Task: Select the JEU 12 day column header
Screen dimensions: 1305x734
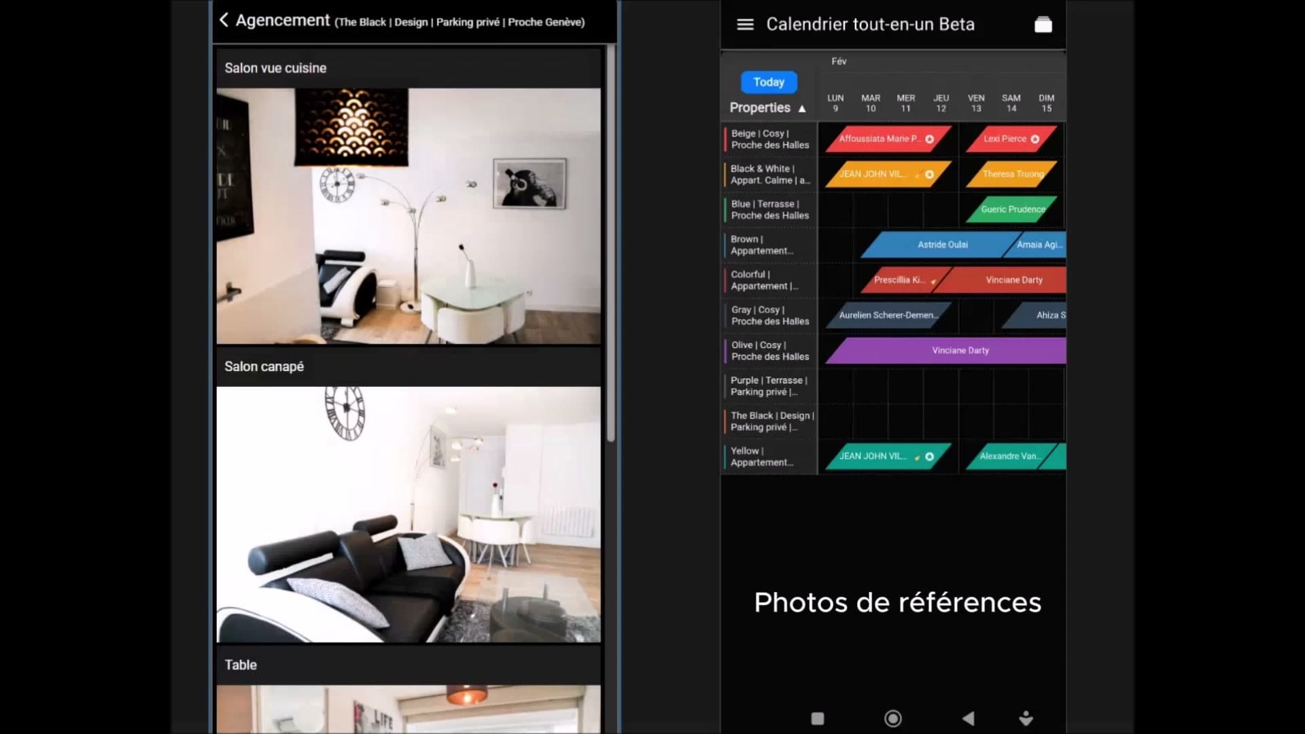Action: [x=941, y=103]
